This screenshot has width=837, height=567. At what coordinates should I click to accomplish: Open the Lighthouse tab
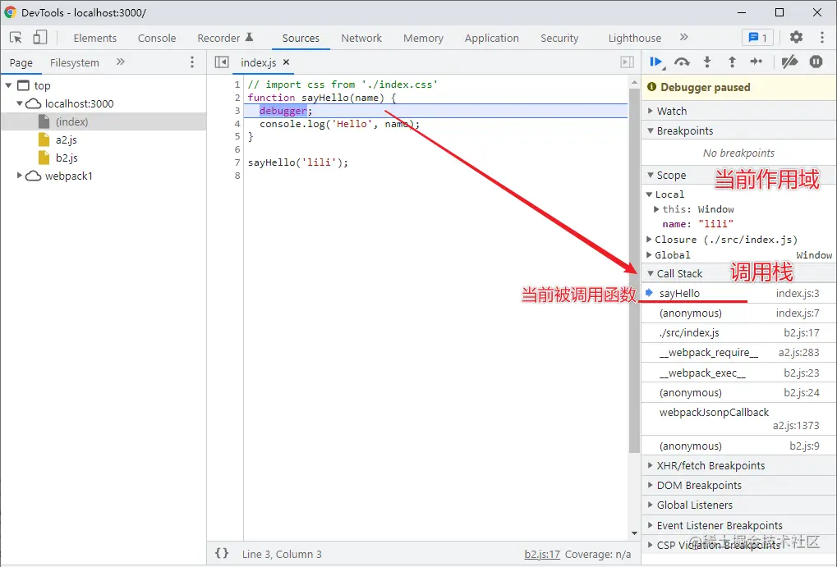pyautogui.click(x=635, y=38)
